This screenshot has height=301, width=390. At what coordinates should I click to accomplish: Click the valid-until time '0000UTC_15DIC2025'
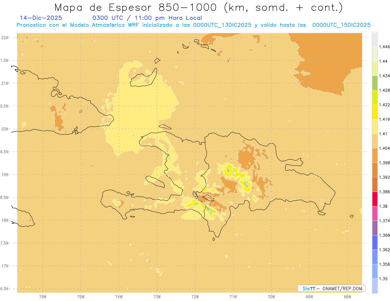(341, 25)
